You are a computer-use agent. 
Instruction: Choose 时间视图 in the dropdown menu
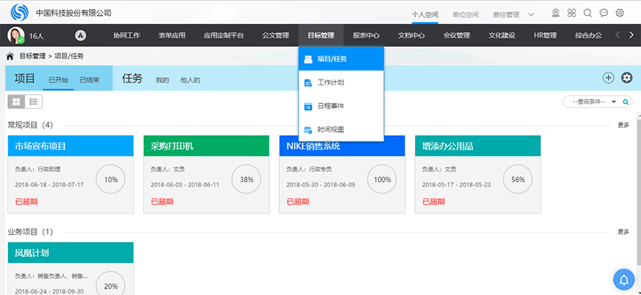tap(330, 129)
